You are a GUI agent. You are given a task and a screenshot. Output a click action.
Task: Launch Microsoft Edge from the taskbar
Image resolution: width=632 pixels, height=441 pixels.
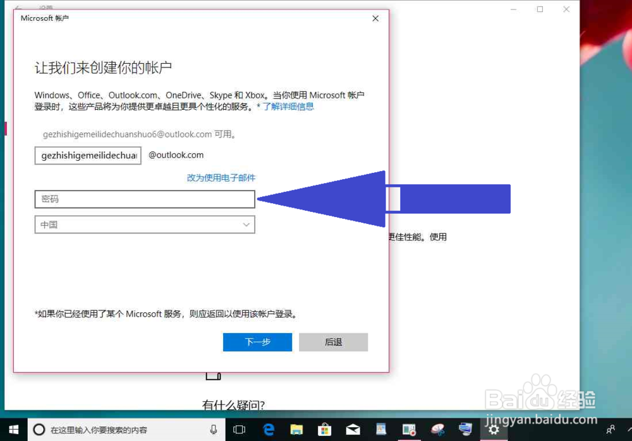(269, 430)
